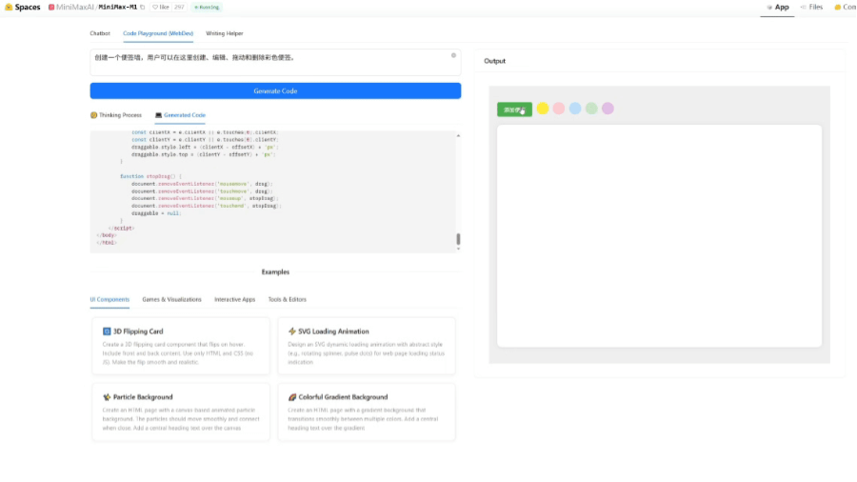This screenshot has width=857, height=482.
Task: Pick the green note color swatch
Action: tap(591, 109)
